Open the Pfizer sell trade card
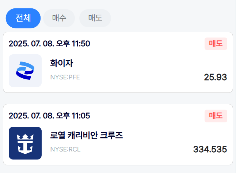This screenshot has height=173, width=236. point(118,62)
